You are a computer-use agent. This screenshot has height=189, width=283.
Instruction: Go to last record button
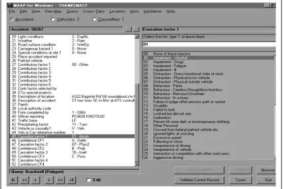(71, 180)
